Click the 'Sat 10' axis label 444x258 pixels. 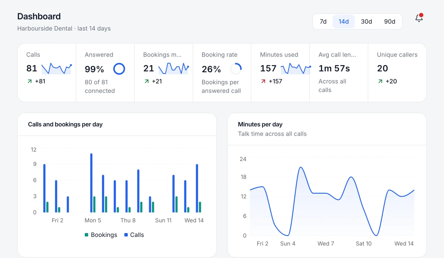click(364, 244)
